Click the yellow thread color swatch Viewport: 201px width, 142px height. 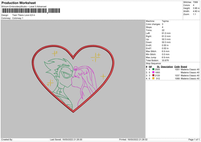click(x=153, y=78)
